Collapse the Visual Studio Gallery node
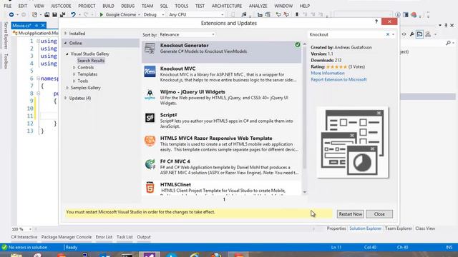This screenshot has height=257, width=458. pos(67,54)
